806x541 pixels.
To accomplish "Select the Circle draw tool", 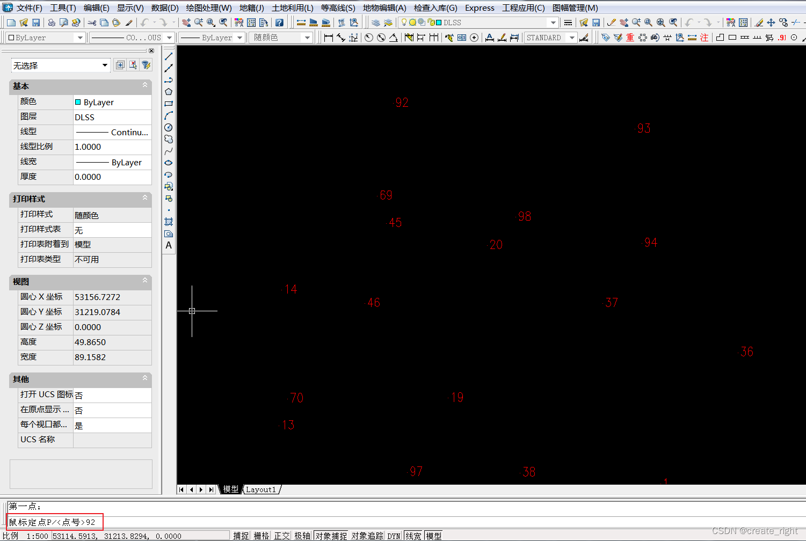I will point(169,127).
